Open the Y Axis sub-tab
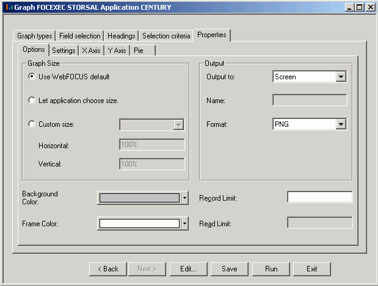The height and width of the screenshot is (286, 378). tap(117, 51)
